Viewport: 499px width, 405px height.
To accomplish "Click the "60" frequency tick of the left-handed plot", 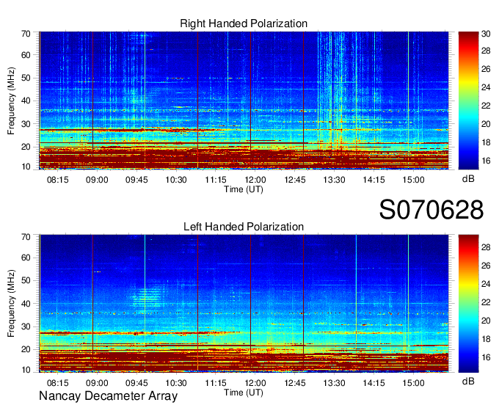I will [x=26, y=258].
